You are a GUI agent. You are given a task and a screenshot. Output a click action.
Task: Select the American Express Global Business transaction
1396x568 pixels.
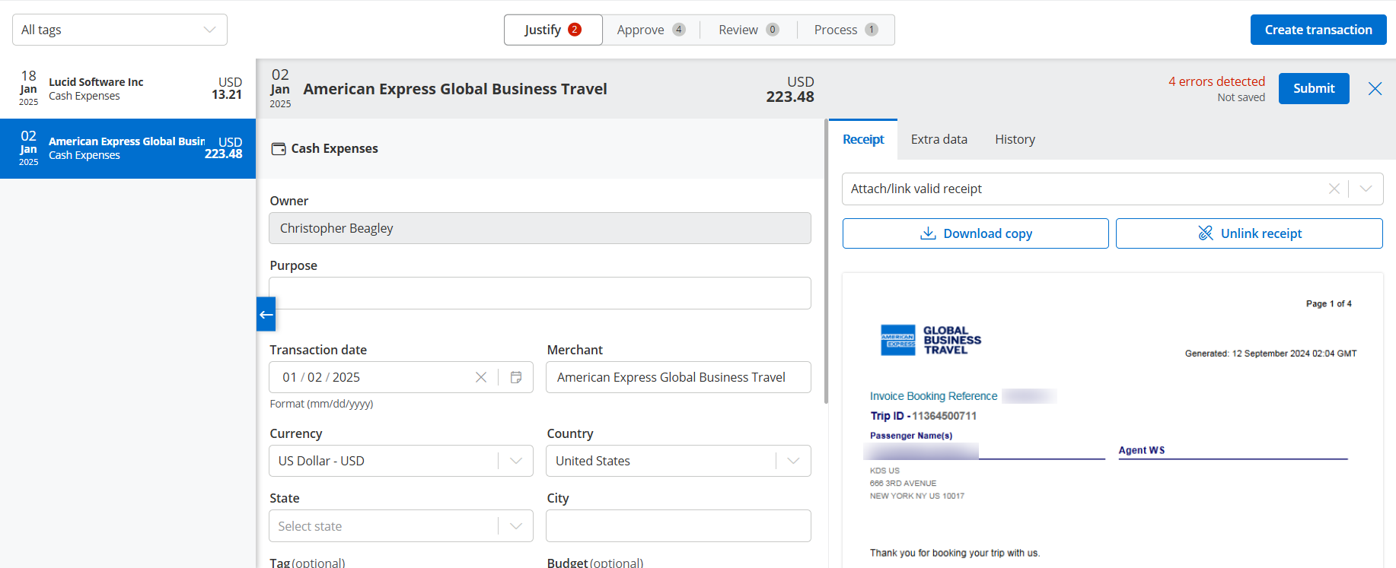(x=128, y=148)
